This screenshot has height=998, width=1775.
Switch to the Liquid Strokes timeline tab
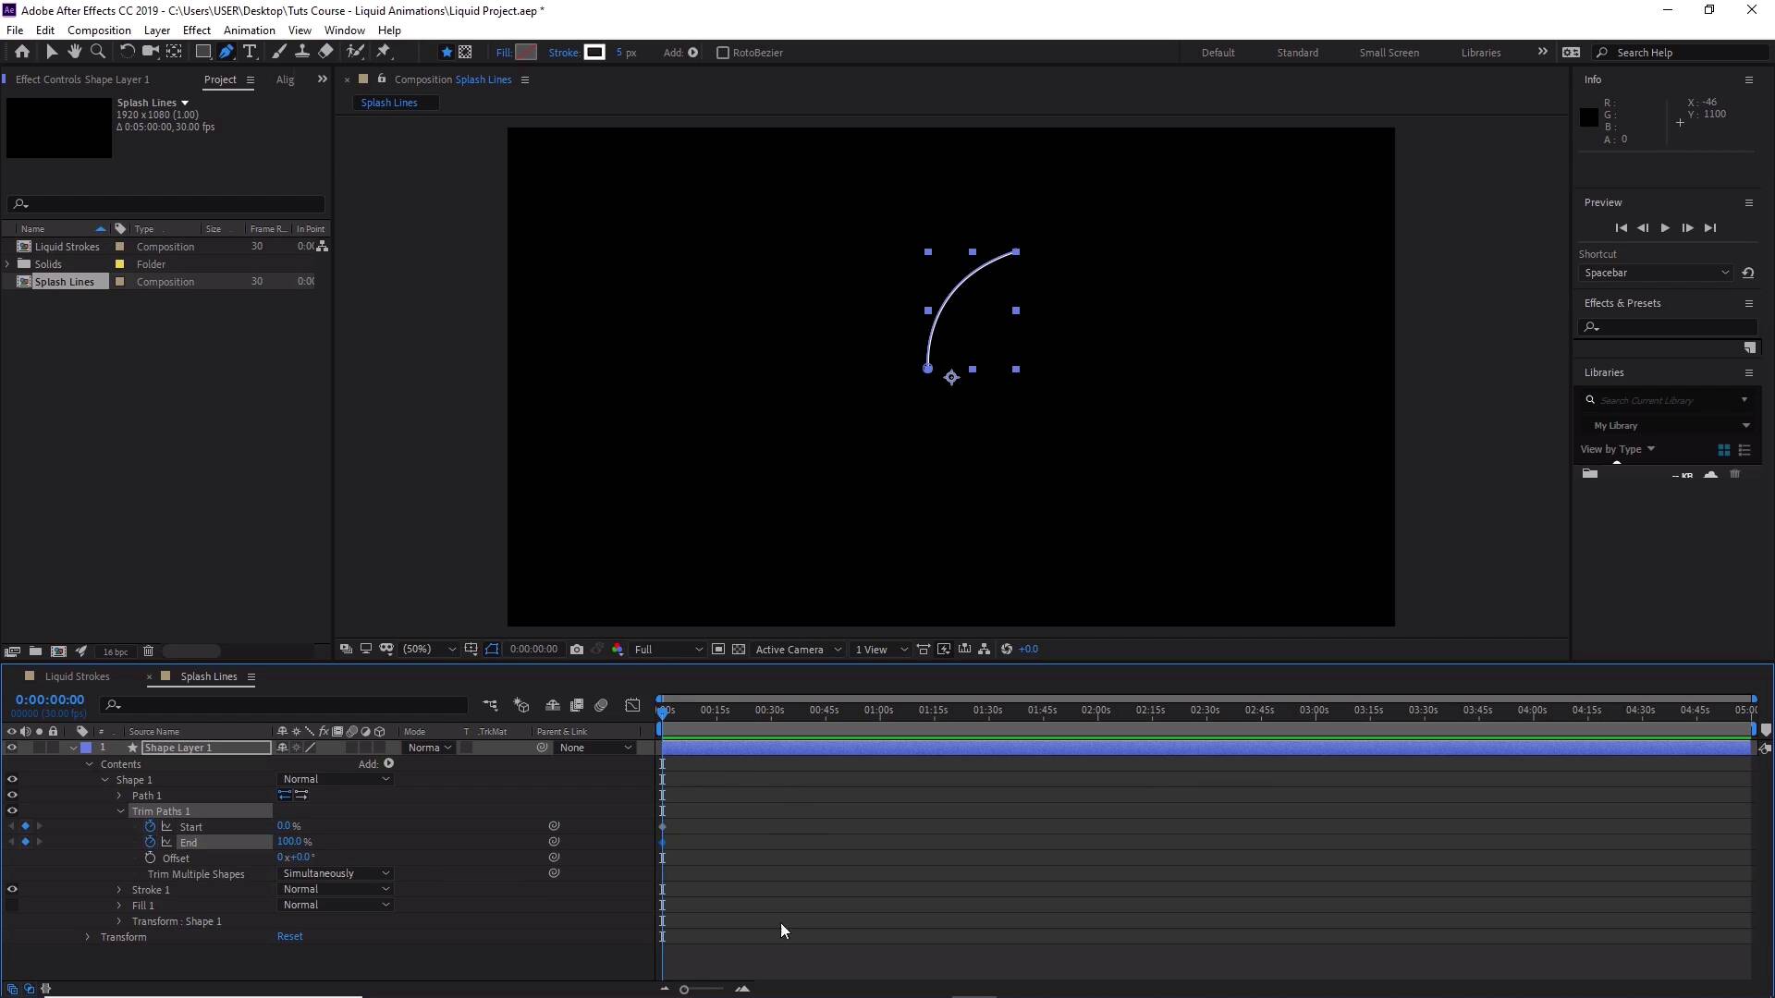(x=78, y=676)
